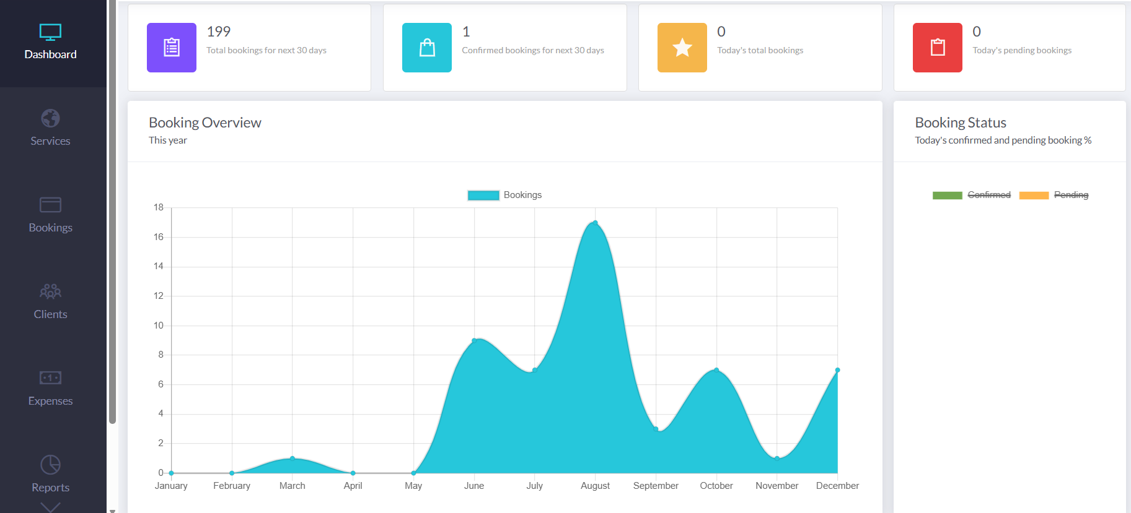Open the Services menu label
Screen dimensions: 1131x513
tap(50, 141)
